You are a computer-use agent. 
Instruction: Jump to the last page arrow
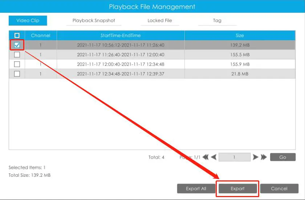264,157
